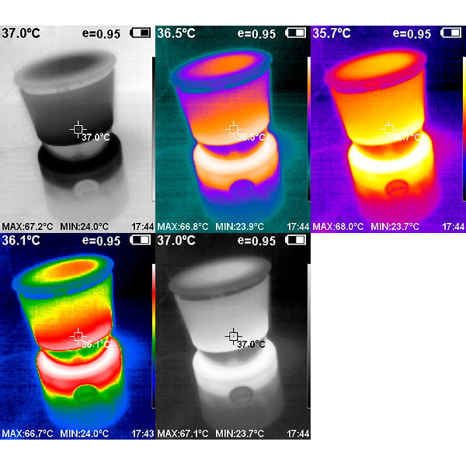Click the MAX:67.1°C label
Image resolution: width=466 pixels, height=466 pixels.
[183, 433]
